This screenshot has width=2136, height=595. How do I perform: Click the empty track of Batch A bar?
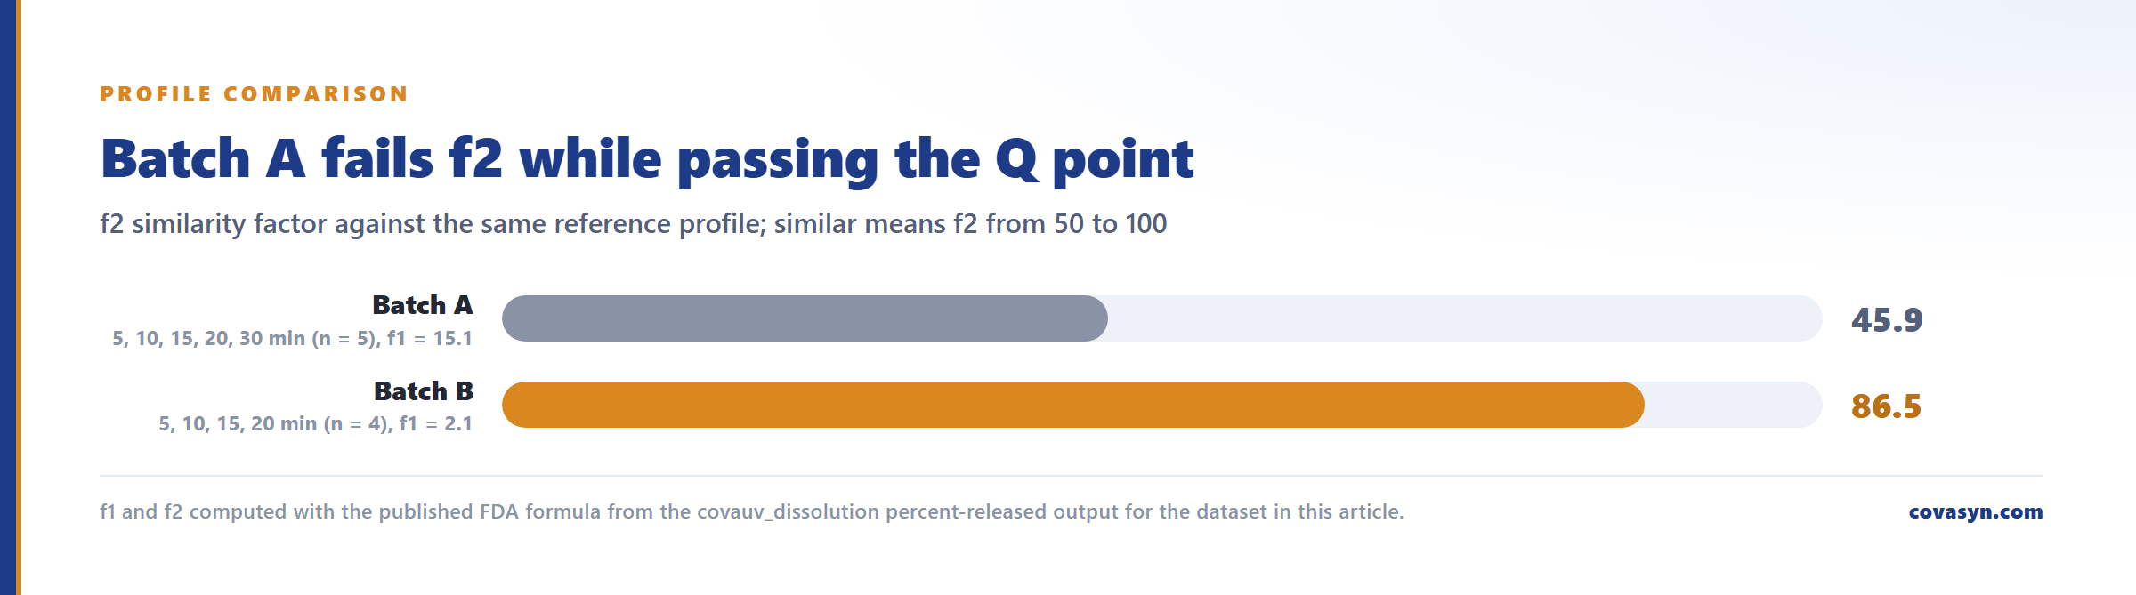pyautogui.click(x=1465, y=318)
